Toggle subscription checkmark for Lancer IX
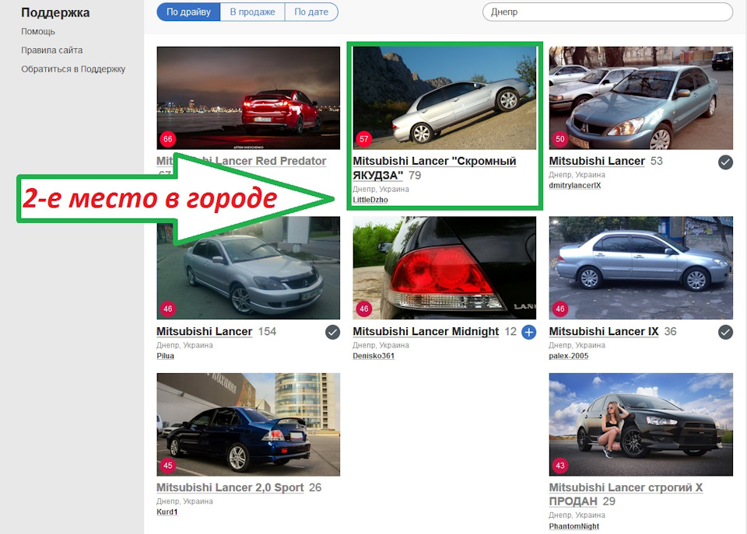The width and height of the screenshot is (747, 534). click(x=725, y=332)
